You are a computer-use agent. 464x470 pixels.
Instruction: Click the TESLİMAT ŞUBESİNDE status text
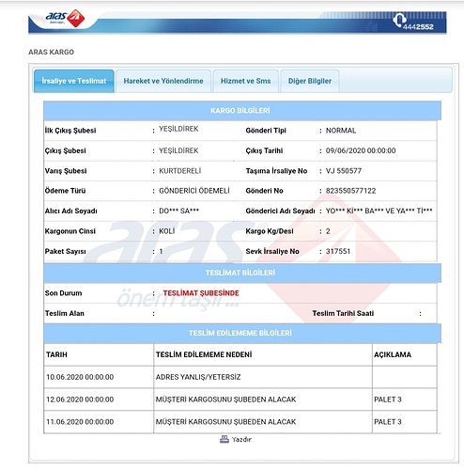(x=201, y=293)
